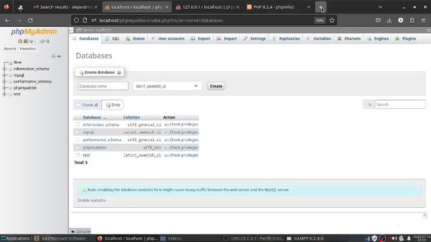Reload the current page
431x242 pixels.
pos(30,20)
